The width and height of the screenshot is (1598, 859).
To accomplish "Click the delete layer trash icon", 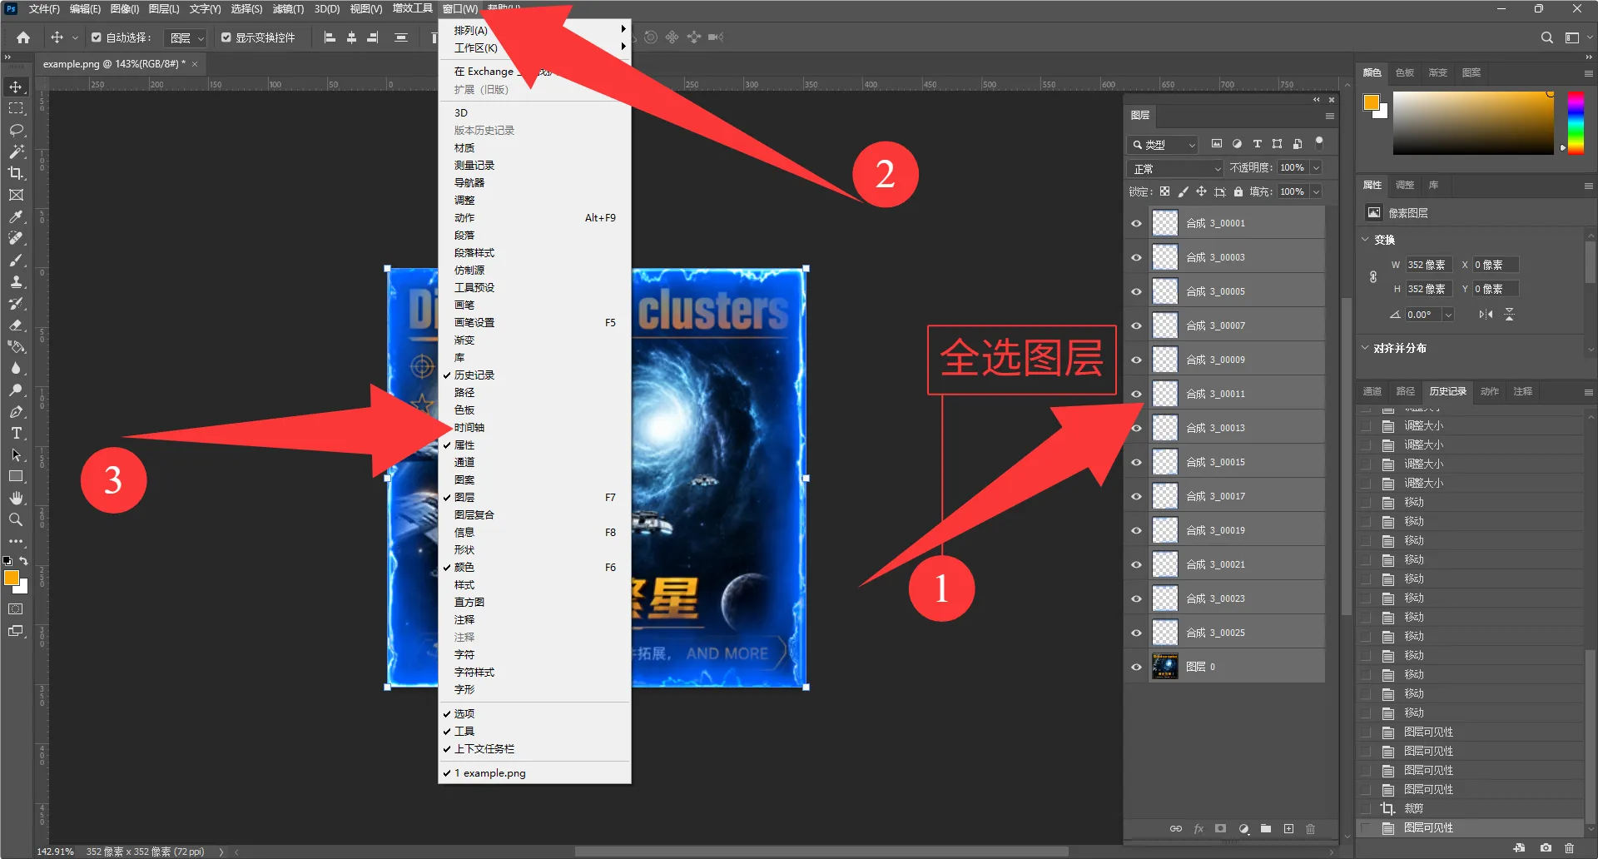I will 1311,828.
